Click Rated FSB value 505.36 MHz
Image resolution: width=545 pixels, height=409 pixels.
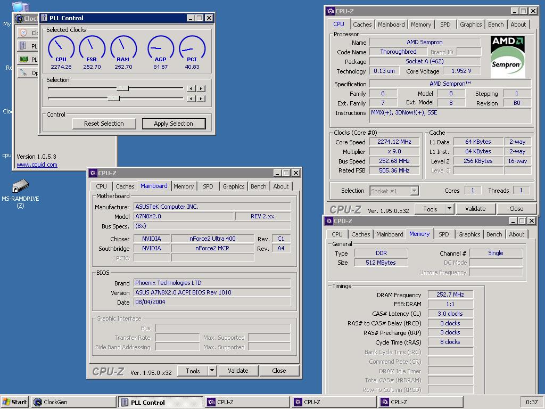tap(394, 170)
